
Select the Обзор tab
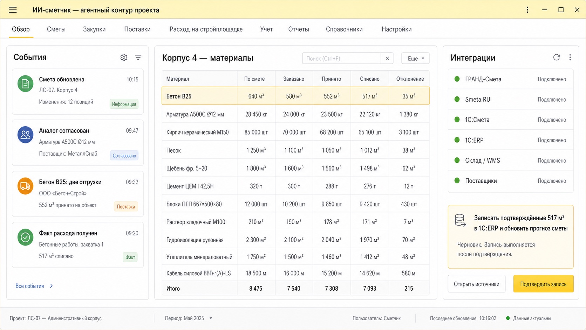coord(21,29)
